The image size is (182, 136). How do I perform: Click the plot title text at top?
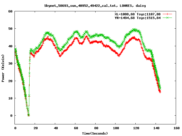[91, 6]
